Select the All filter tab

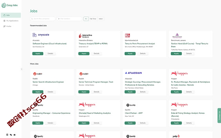pyautogui.click(x=86, y=19)
